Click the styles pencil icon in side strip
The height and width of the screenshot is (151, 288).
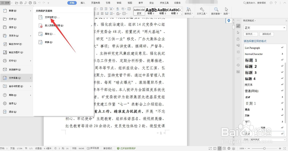pyautogui.click(x=238, y=26)
